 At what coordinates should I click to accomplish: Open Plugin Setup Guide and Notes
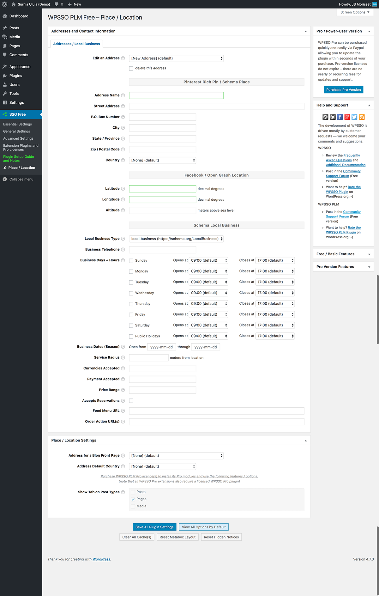coord(19,159)
